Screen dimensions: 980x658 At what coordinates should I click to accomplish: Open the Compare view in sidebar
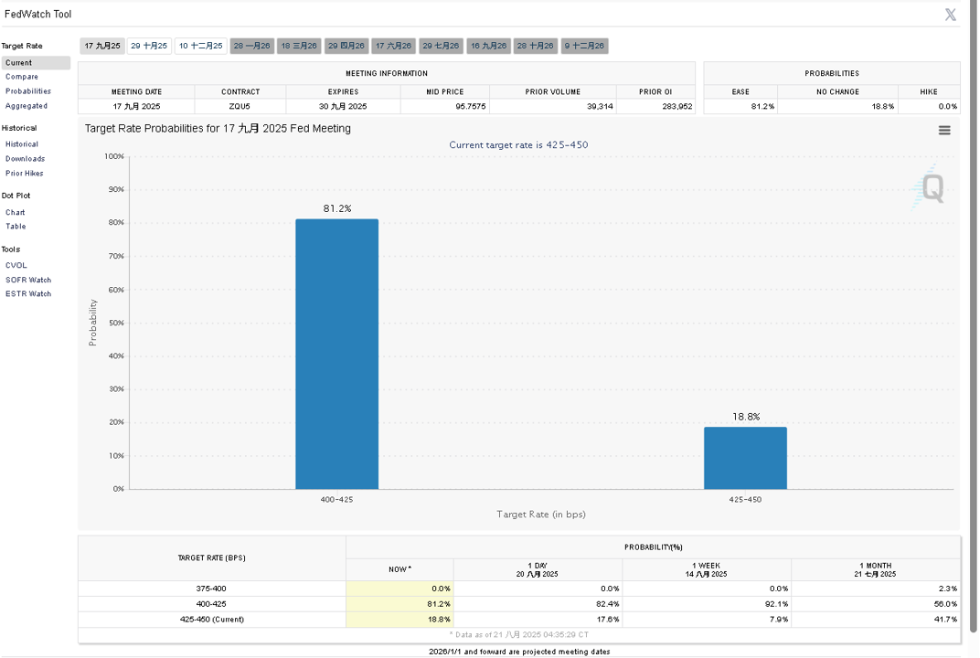[22, 77]
